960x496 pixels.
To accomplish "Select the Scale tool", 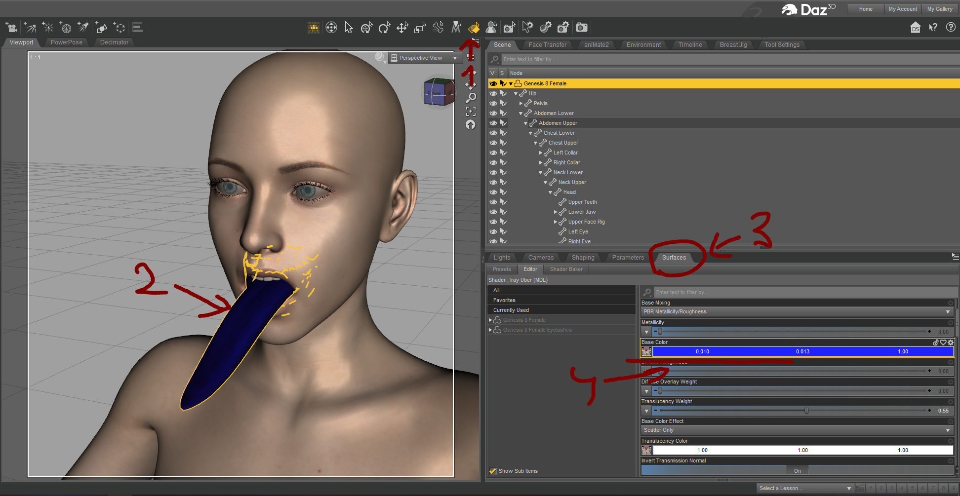I will point(420,28).
